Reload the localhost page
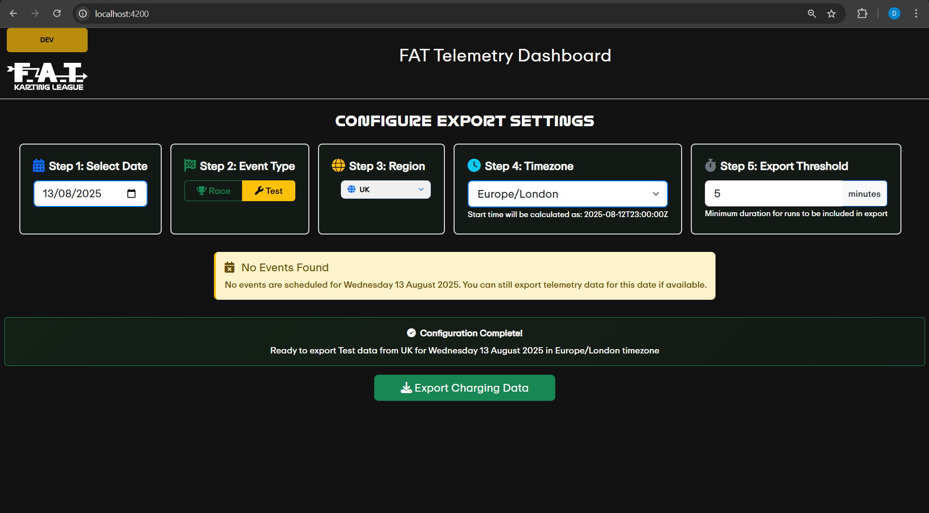The width and height of the screenshot is (929, 513). 57,14
